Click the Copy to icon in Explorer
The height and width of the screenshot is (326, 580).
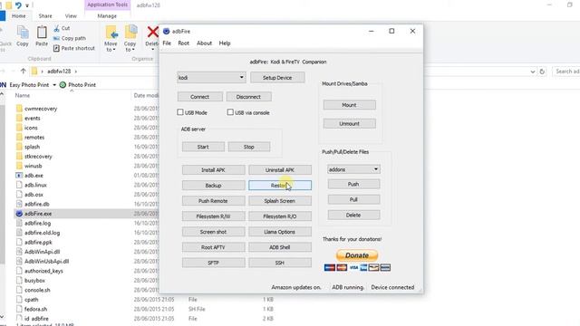coord(130,33)
